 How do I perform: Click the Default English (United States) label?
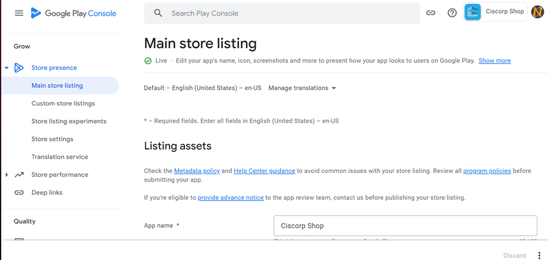point(203,88)
